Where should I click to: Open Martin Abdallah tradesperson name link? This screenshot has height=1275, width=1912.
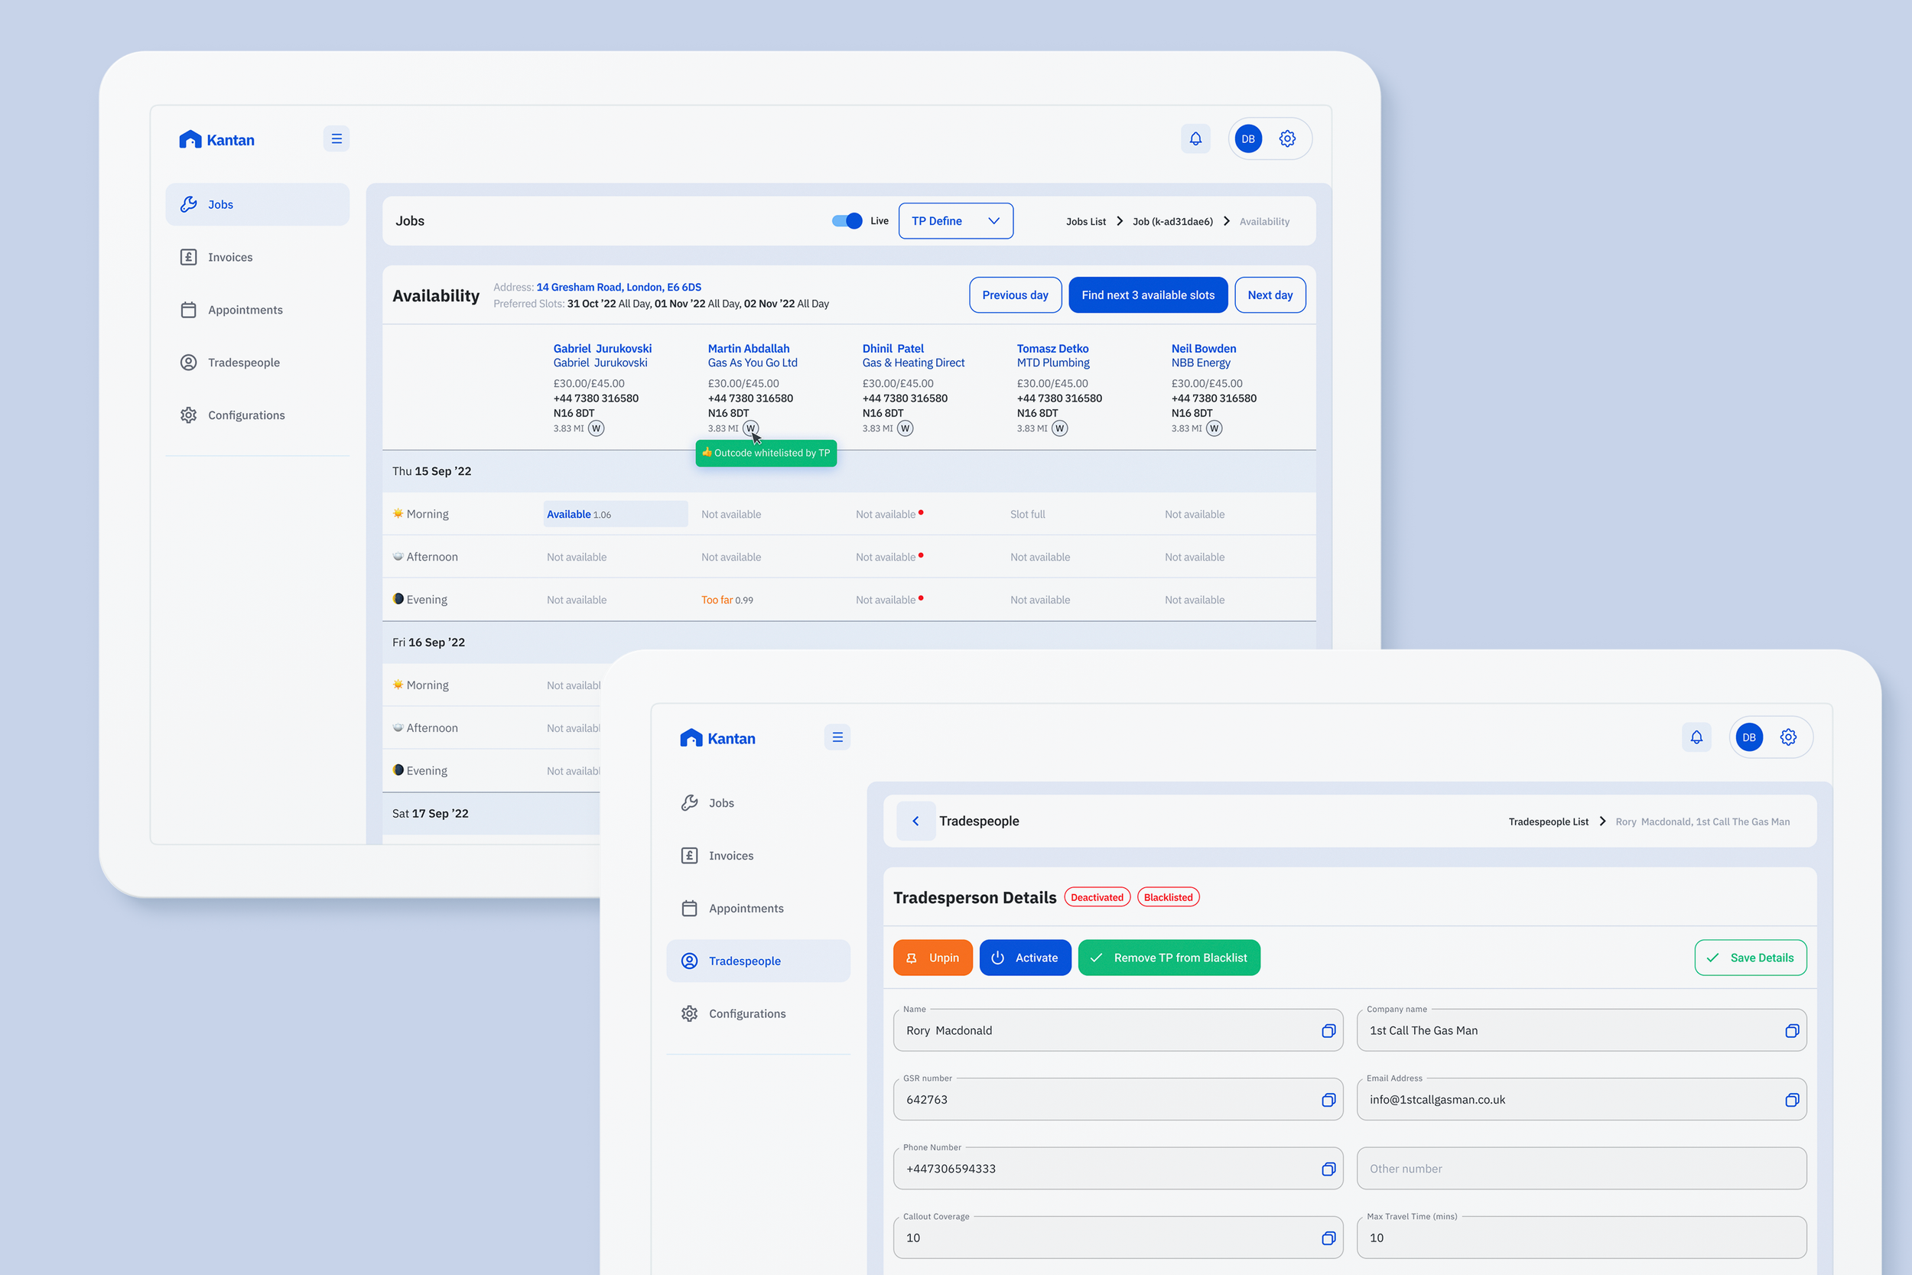point(749,349)
